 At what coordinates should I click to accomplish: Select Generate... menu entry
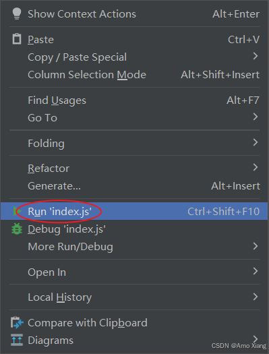pos(135,186)
